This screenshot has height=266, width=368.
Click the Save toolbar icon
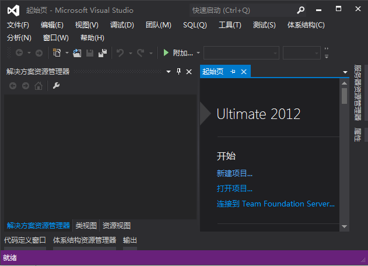[x=90, y=53]
